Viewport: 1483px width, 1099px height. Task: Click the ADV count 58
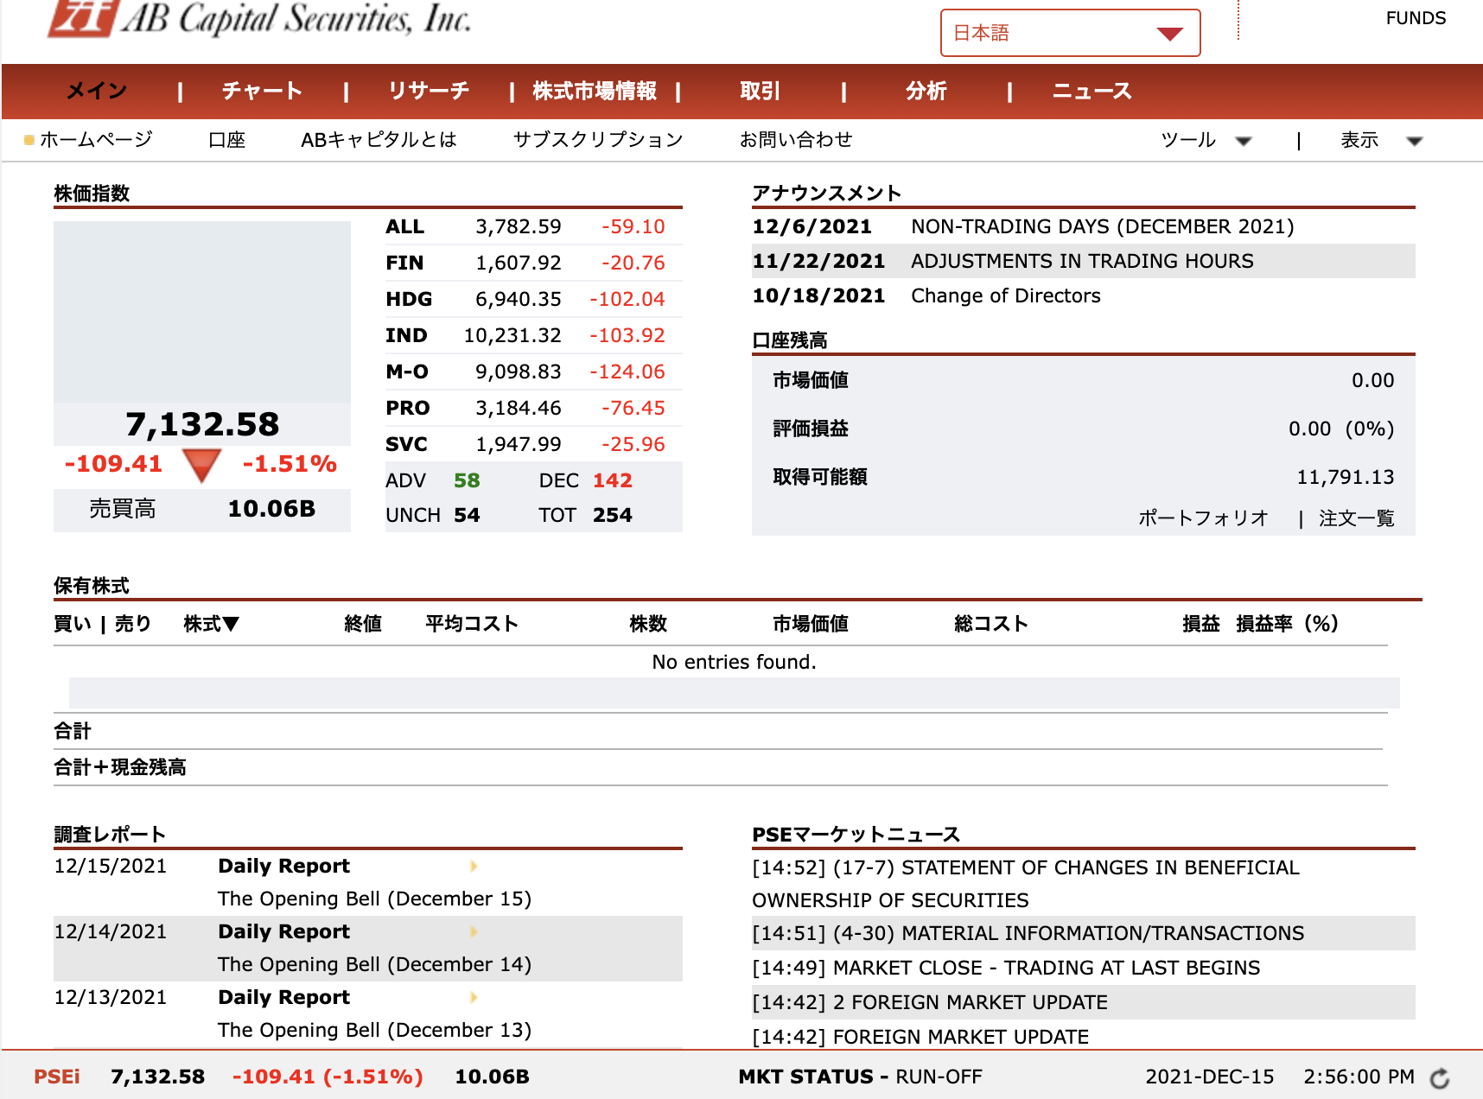pyautogui.click(x=467, y=480)
